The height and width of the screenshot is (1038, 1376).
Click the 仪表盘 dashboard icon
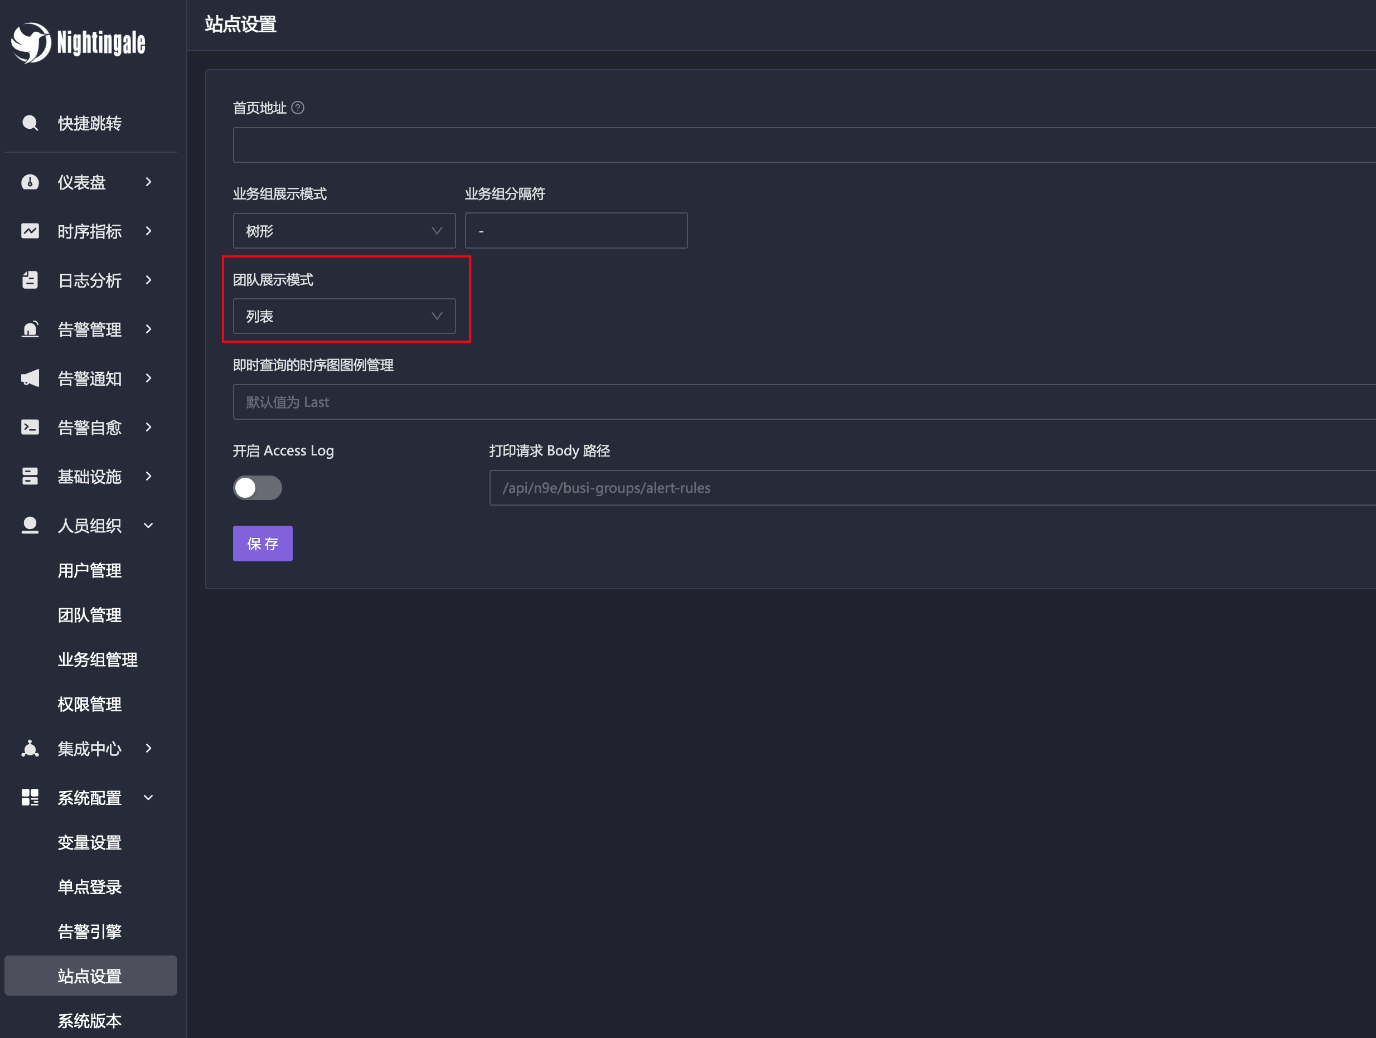pyautogui.click(x=30, y=182)
